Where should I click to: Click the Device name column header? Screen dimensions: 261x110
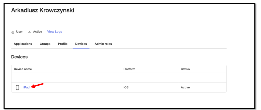click(x=23, y=69)
